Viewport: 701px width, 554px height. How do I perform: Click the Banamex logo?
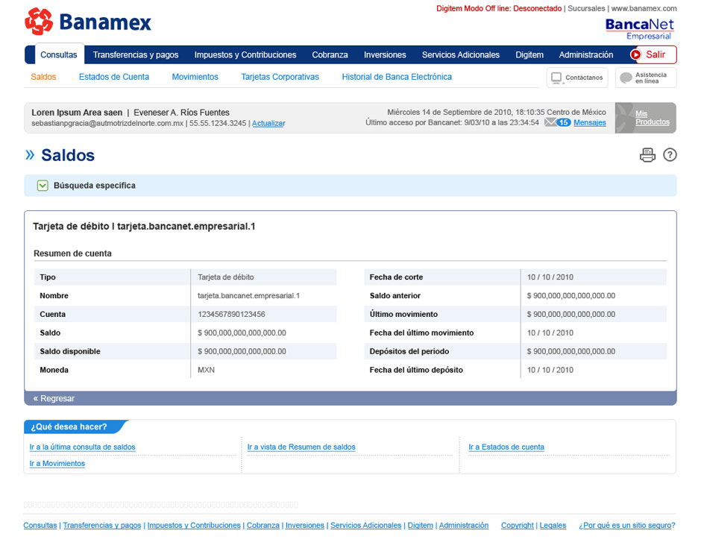[x=88, y=22]
